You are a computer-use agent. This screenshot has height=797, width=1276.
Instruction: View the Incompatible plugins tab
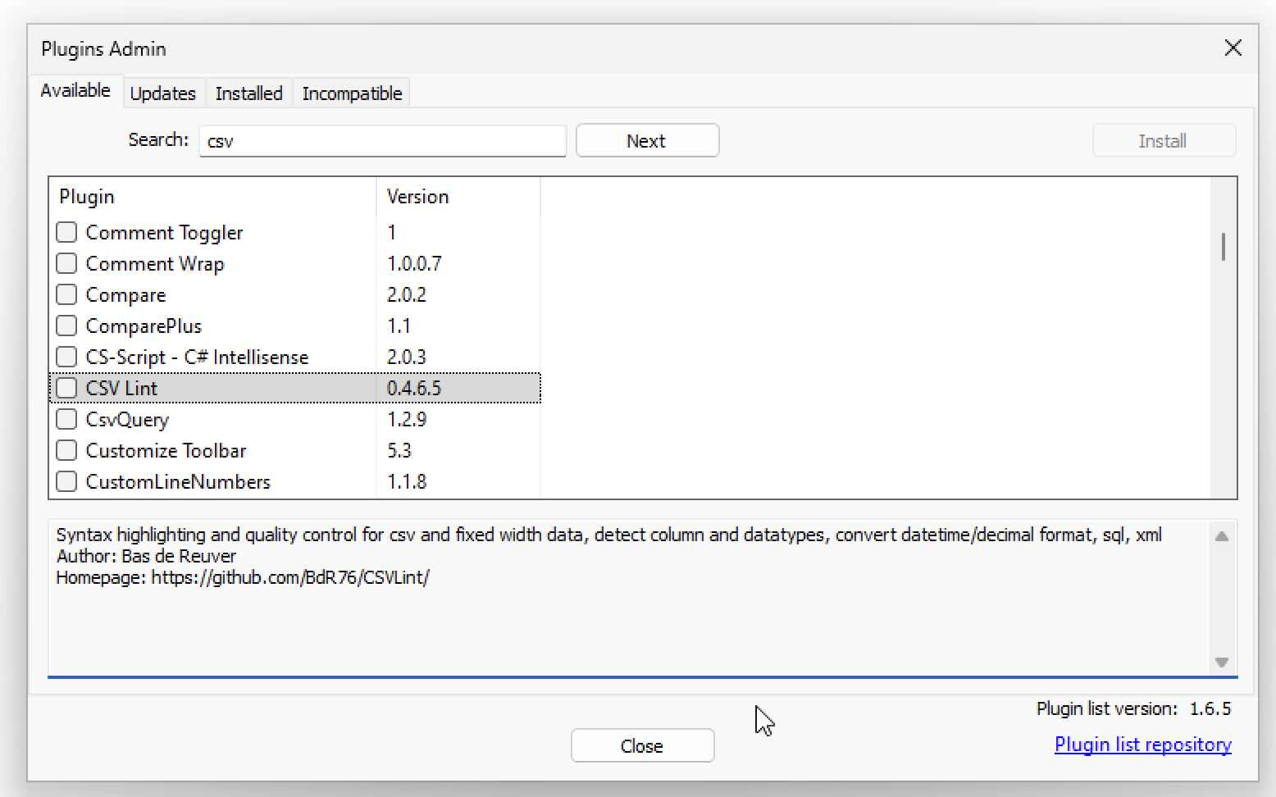click(351, 93)
